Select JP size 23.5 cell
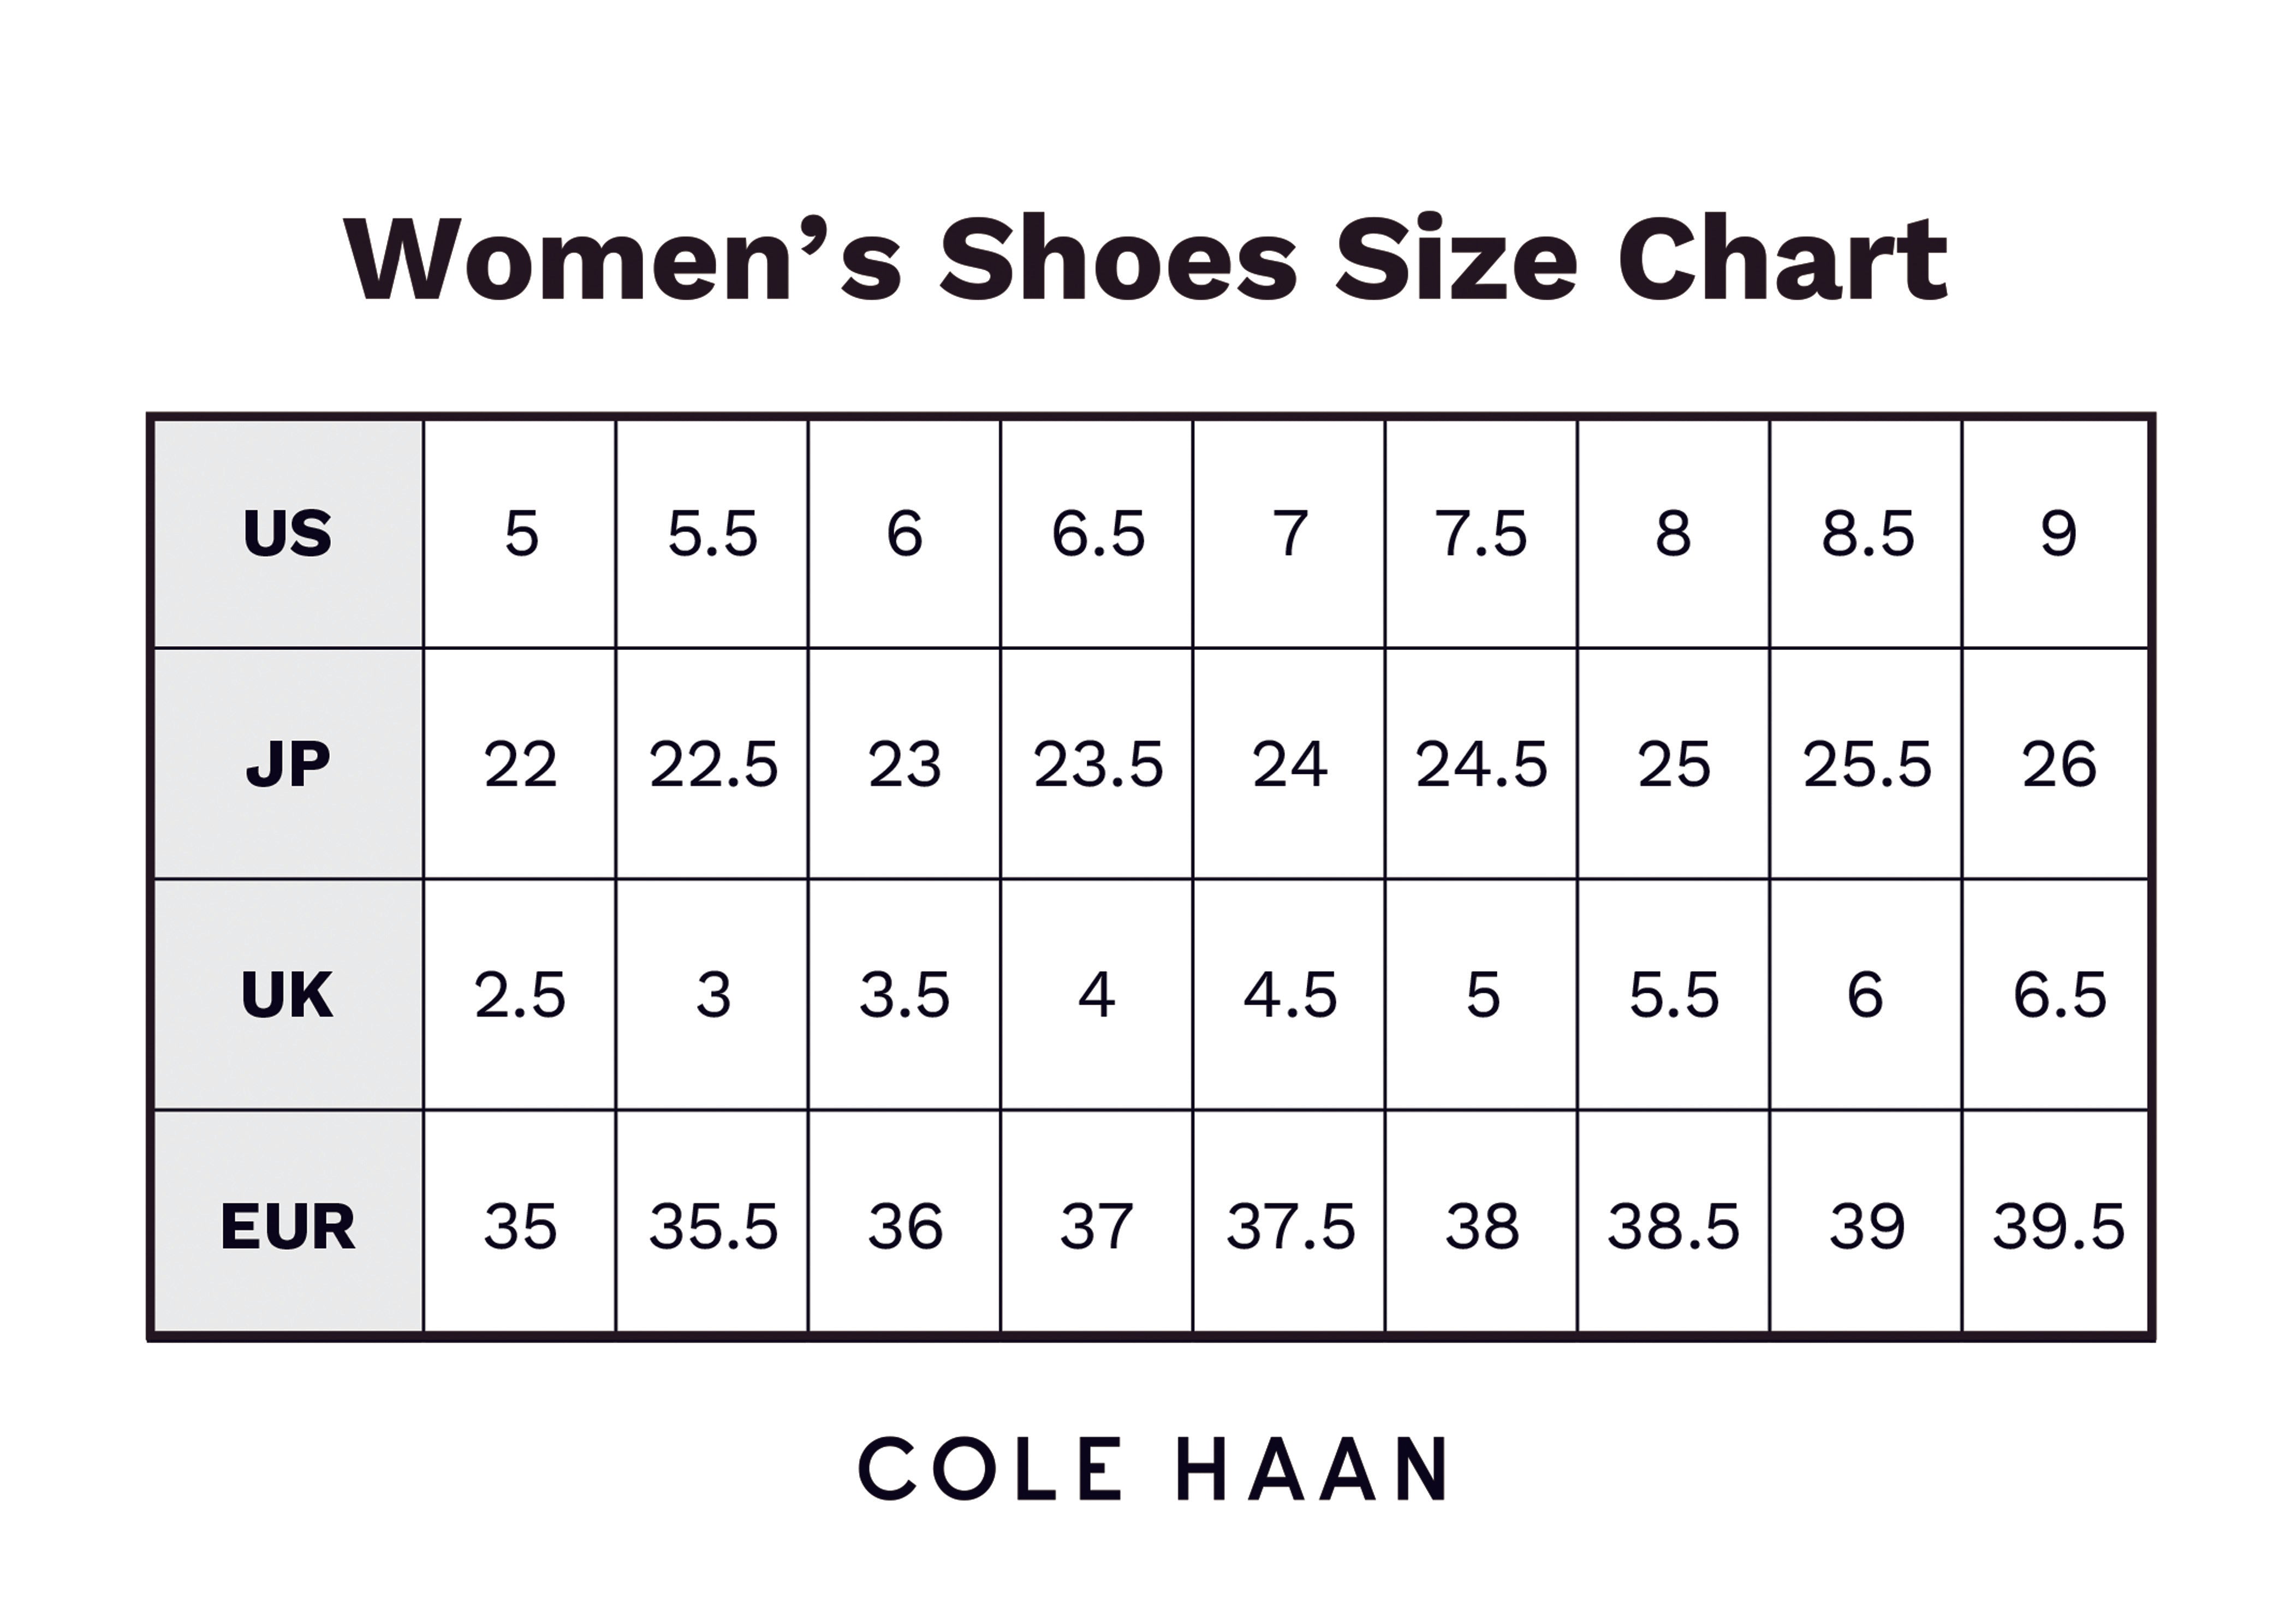The height and width of the screenshot is (1624, 2279). tap(1098, 764)
